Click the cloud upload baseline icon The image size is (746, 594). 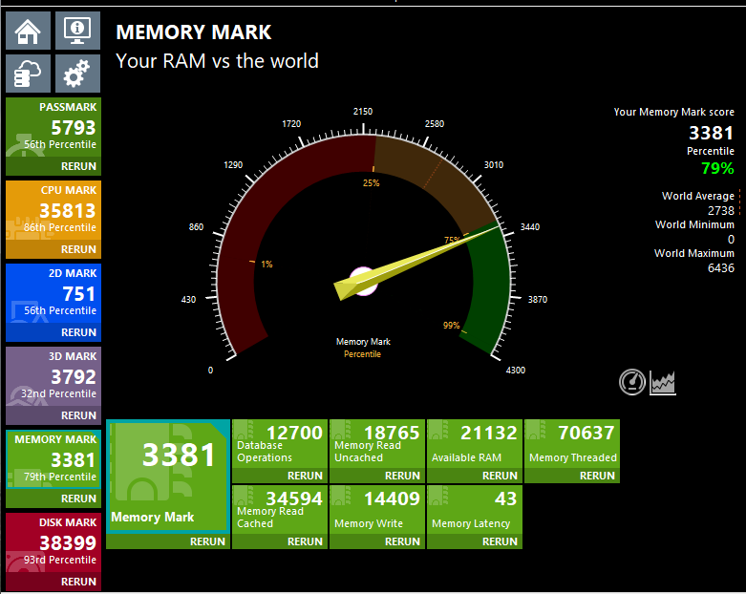[x=29, y=74]
